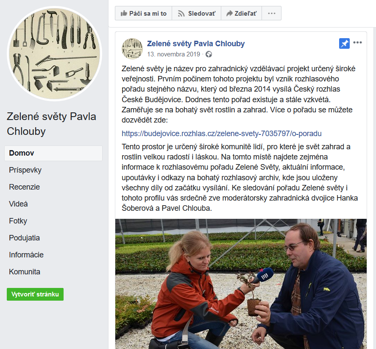Open the page actions three-dot menu

tap(271, 14)
